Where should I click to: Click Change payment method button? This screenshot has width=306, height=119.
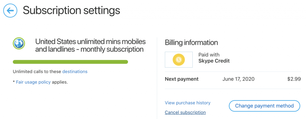[x=264, y=106]
